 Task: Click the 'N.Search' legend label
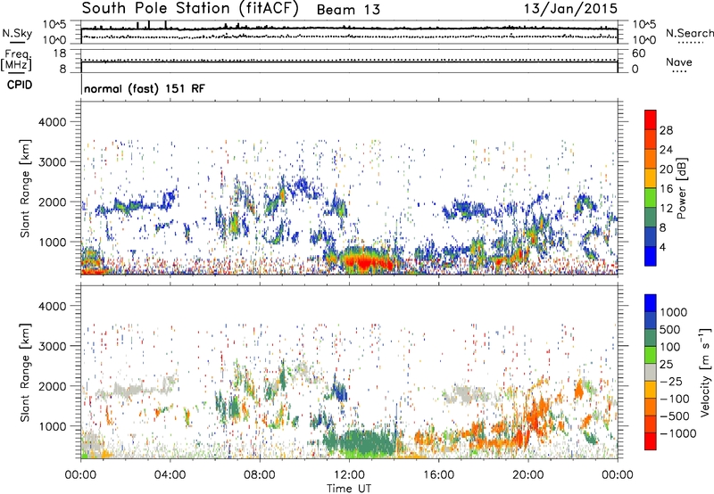[689, 33]
